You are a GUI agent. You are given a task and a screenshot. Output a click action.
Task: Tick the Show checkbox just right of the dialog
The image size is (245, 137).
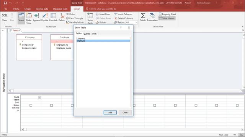click(134, 105)
